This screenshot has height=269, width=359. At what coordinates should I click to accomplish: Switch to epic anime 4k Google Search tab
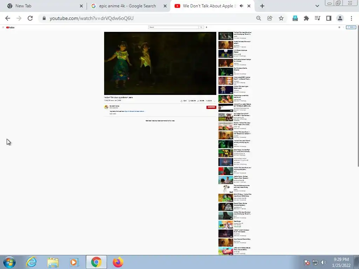[128, 6]
